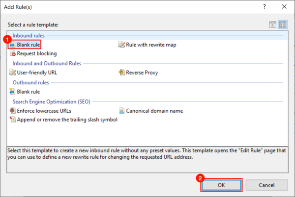Choose the outbound Blank rule template
The image size is (295, 197).
click(28, 91)
